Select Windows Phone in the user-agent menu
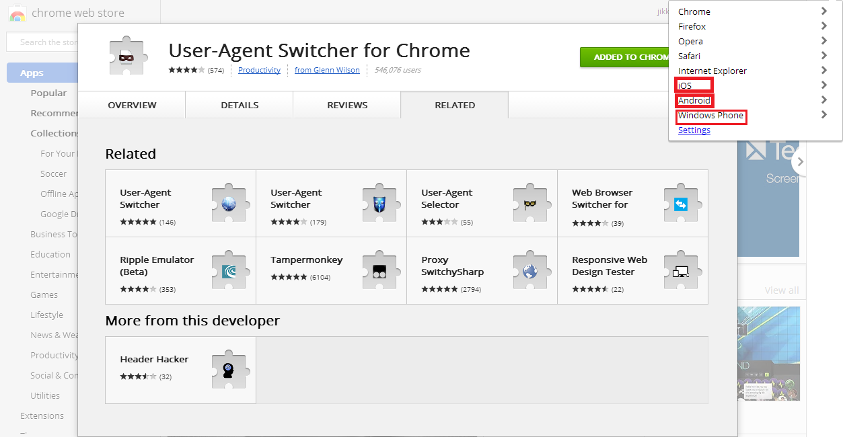This screenshot has height=437, width=843. tap(710, 115)
